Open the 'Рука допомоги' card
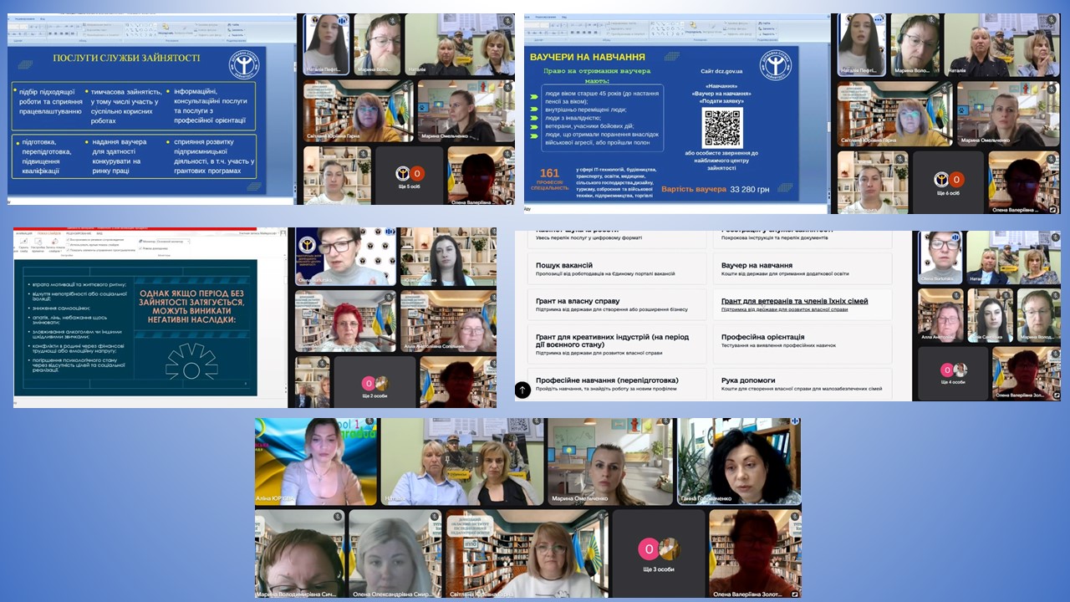Viewport: 1070px width, 602px height. click(x=802, y=384)
